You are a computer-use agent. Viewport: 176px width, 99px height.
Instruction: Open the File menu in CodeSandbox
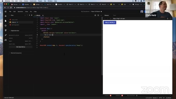tap(10, 12)
